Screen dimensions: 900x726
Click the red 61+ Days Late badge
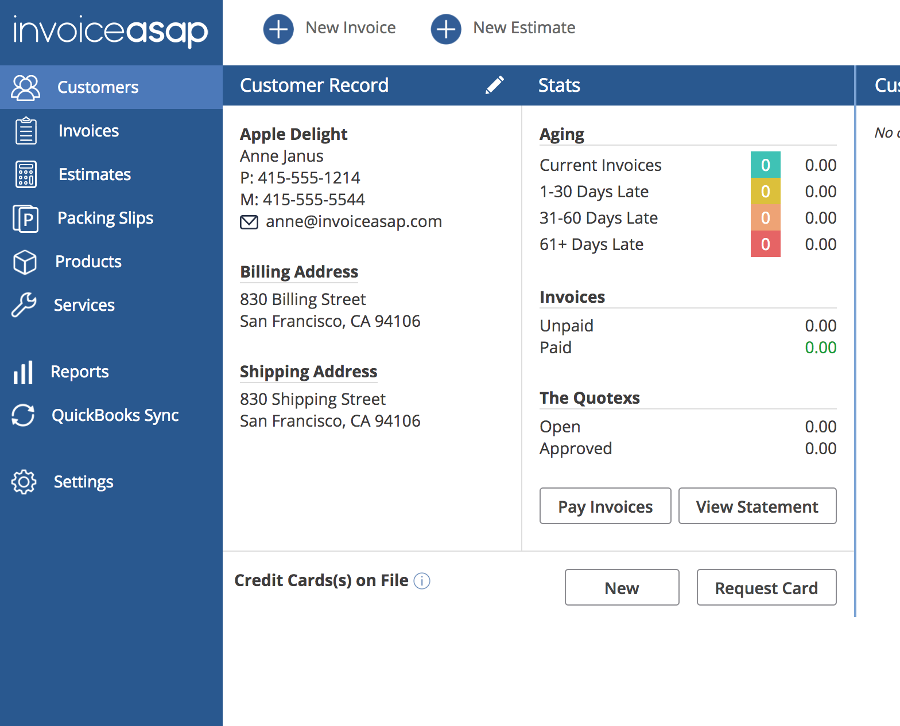pos(765,244)
